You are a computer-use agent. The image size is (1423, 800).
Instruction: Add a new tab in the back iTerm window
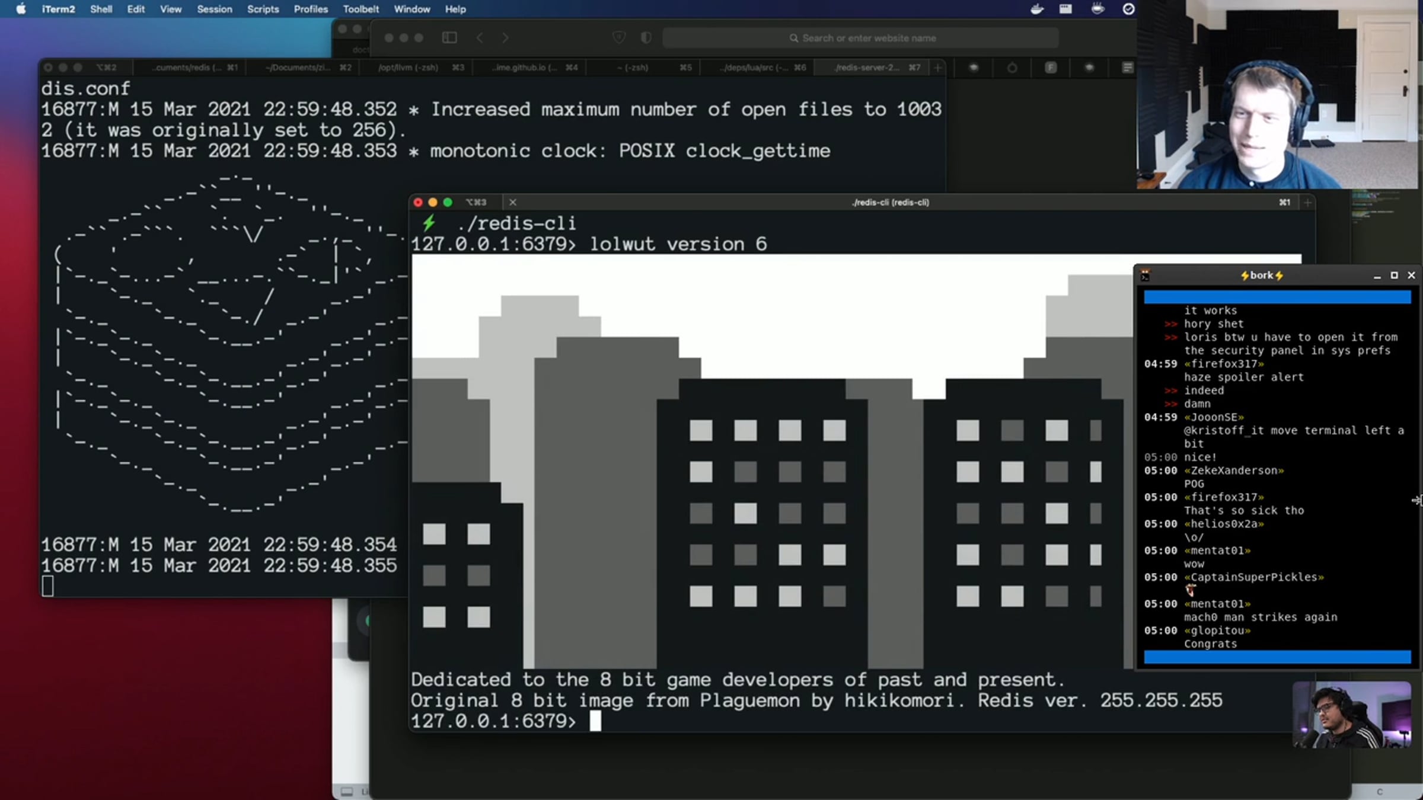pyautogui.click(x=937, y=68)
